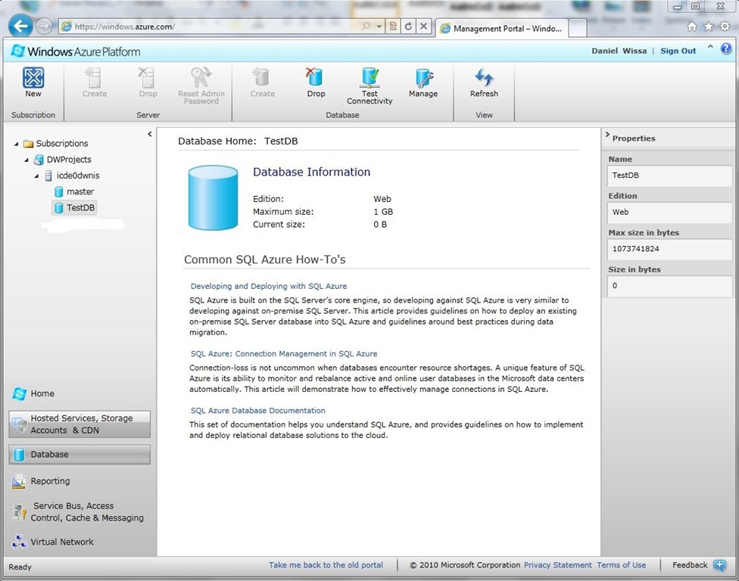Viewport: 739px width, 581px height.
Task: Open a new blank browser tab
Action: click(x=577, y=28)
